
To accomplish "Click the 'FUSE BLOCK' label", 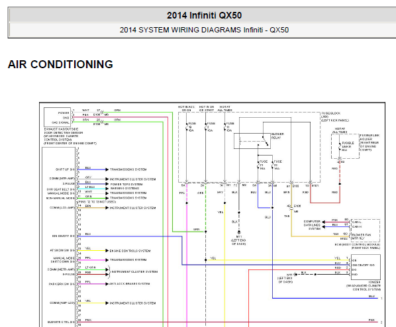I will [331, 113].
